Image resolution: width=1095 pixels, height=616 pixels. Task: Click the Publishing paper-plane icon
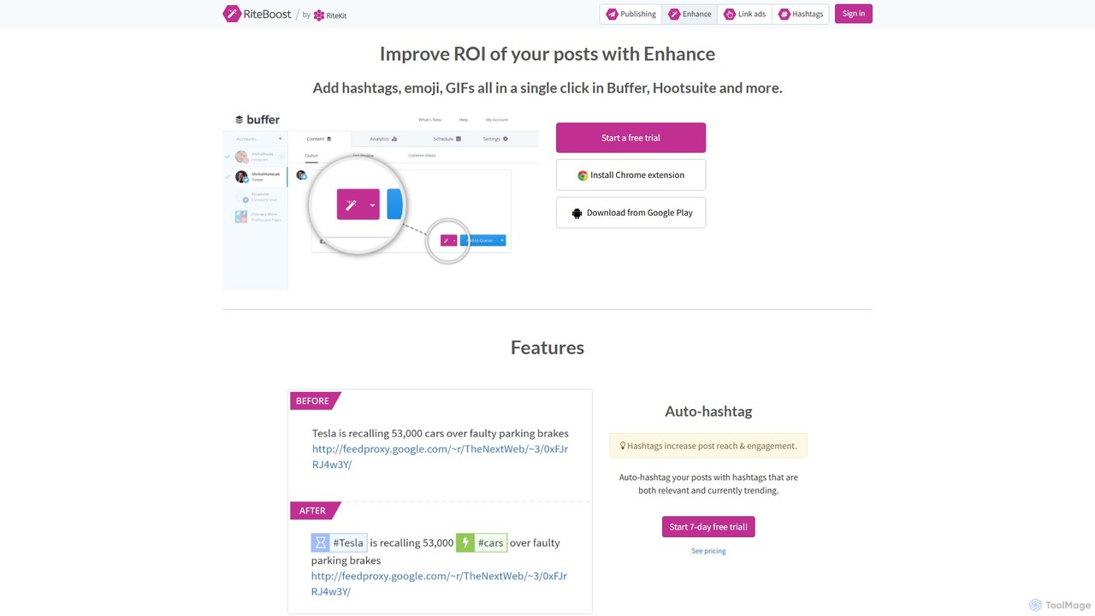pos(612,14)
